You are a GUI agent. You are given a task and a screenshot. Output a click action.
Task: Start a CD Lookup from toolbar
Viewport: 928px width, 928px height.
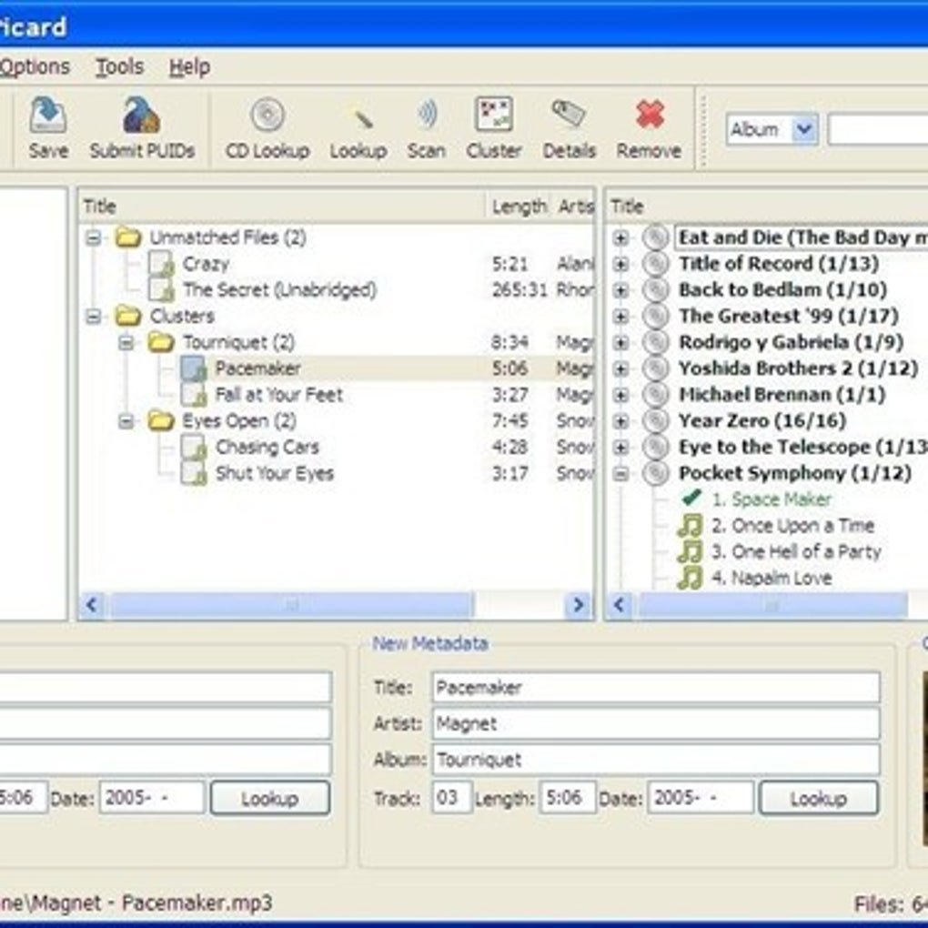[267, 116]
